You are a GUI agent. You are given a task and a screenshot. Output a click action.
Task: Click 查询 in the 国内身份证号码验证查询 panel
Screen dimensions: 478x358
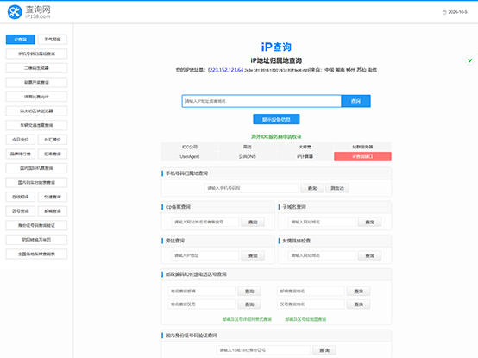[324, 350]
